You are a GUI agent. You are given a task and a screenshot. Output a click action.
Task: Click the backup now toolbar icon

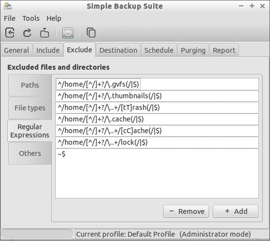point(45,32)
